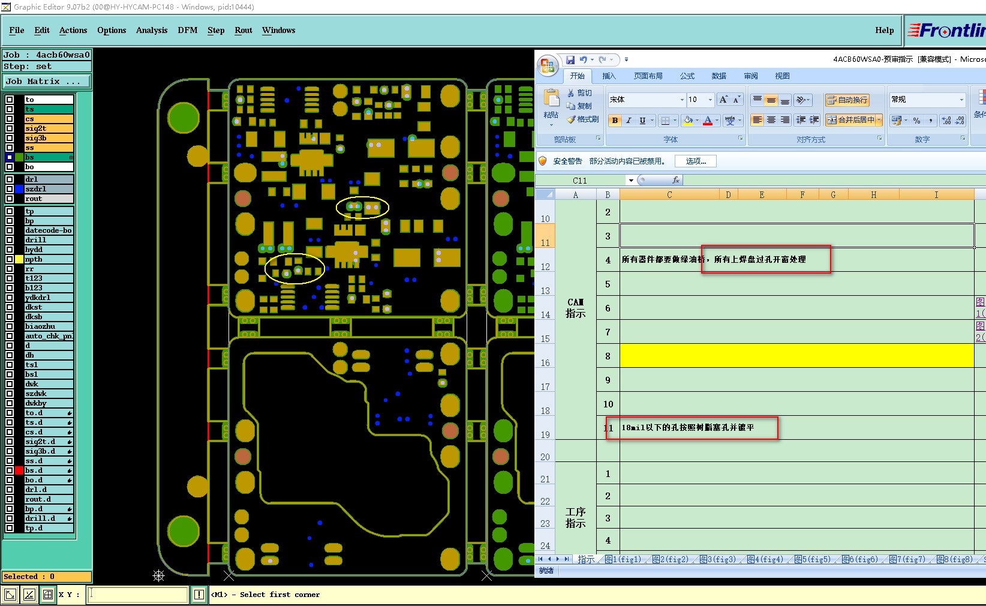Viewport: 986px width, 606px height.
Task: Expand the font size dropdown
Action: [x=710, y=100]
